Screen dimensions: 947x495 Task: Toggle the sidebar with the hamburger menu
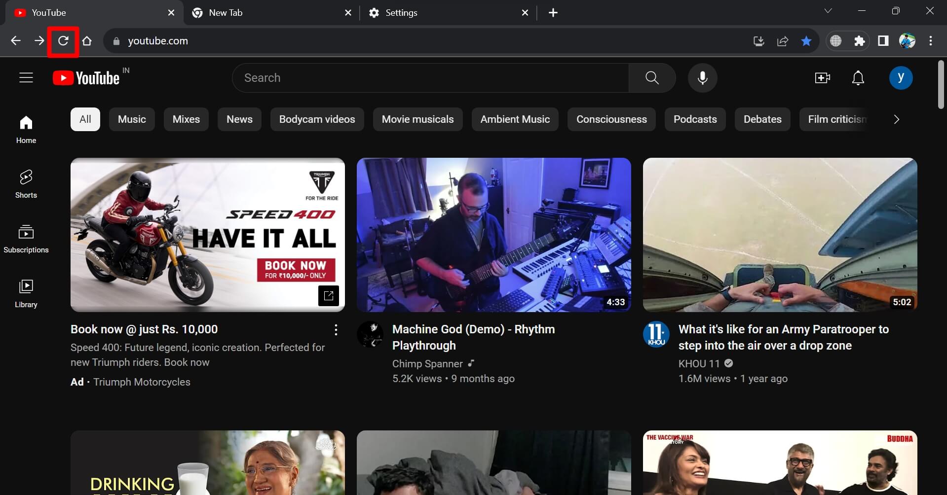tap(26, 77)
